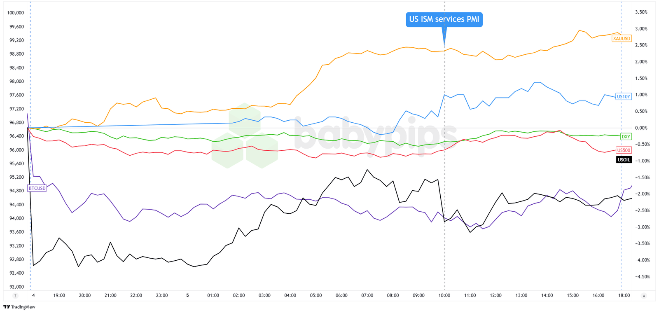Click the 10:00 time axis label
659x313 pixels.
pos(444,295)
